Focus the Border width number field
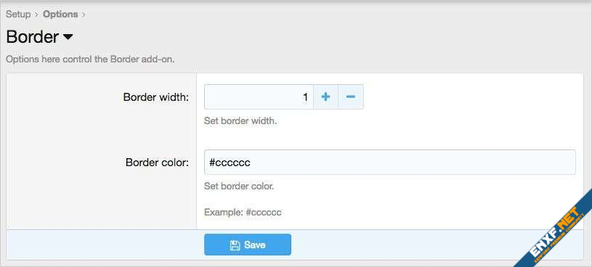The height and width of the screenshot is (267, 592). pos(259,97)
